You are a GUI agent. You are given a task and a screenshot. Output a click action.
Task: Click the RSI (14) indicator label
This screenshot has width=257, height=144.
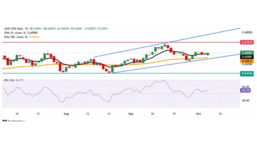pos(10,80)
